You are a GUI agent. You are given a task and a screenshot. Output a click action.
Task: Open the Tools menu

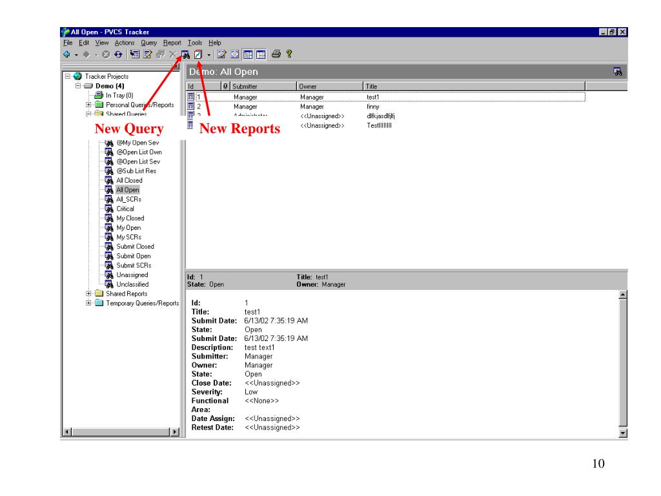click(195, 43)
